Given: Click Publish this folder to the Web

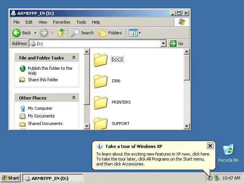Looking at the screenshot, I should 50,71.
